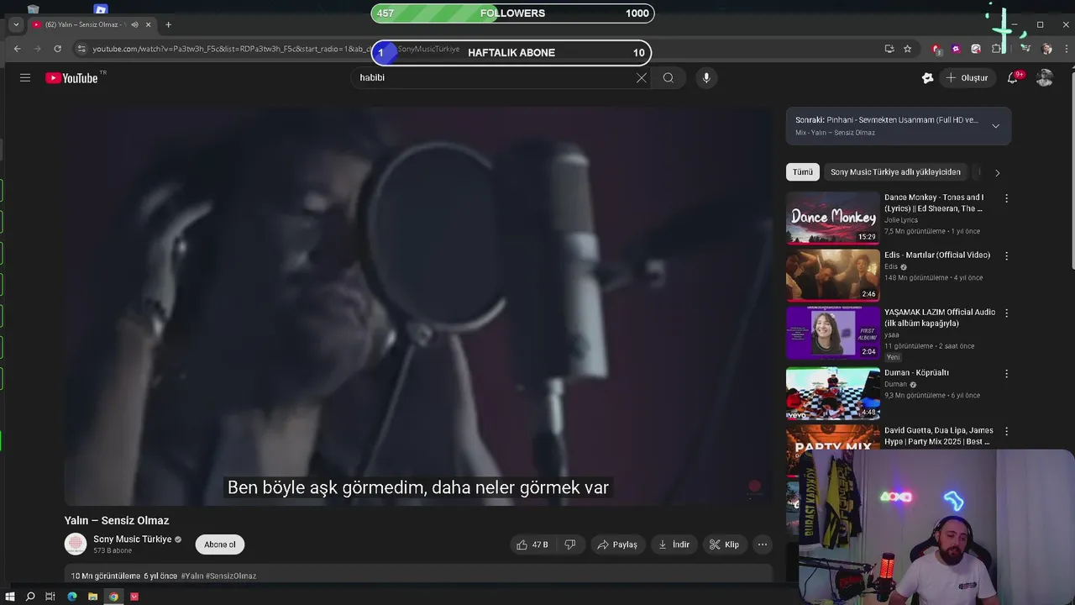Open the YouTube notifications bell
The width and height of the screenshot is (1075, 605).
[1013, 77]
